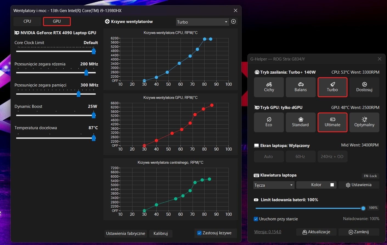The image size is (387, 245).
Task: Click the Przesunięcie zegara pamięci slider
Action: (56, 94)
